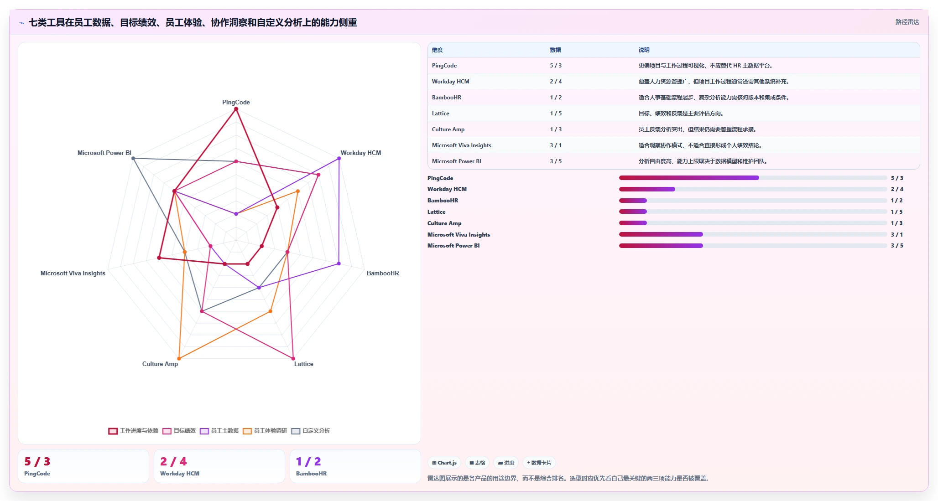
Task: Click the Culture Amp axis label on the radar
Action: point(160,364)
